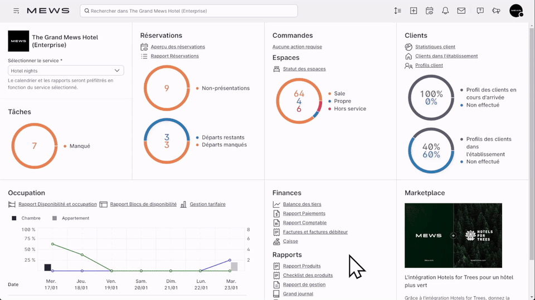Open Checklist des produits link

(x=308, y=275)
